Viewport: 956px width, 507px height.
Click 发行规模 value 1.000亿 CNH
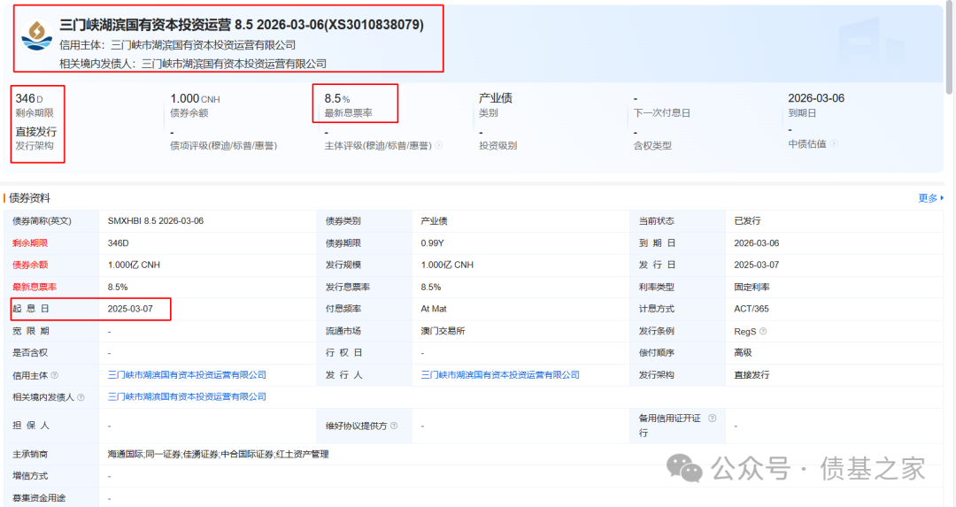pos(447,265)
